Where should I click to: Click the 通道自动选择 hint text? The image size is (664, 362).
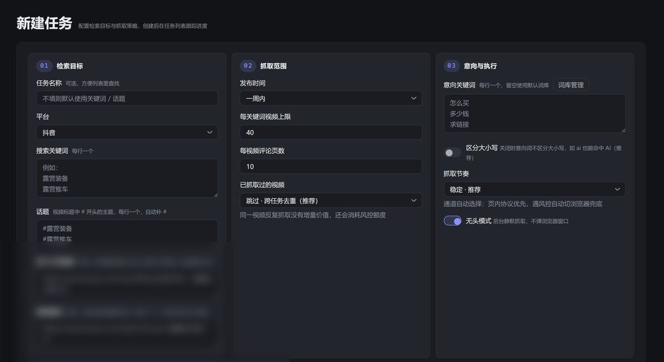(523, 204)
